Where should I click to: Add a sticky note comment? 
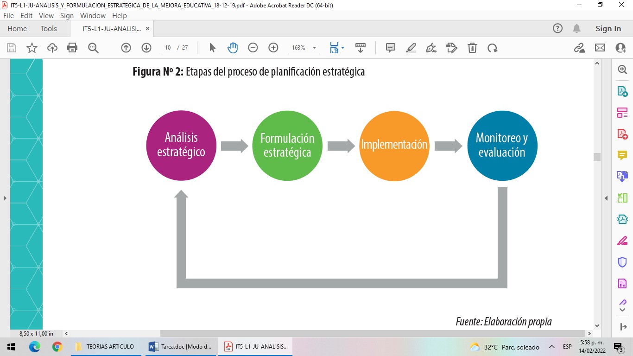(390, 48)
